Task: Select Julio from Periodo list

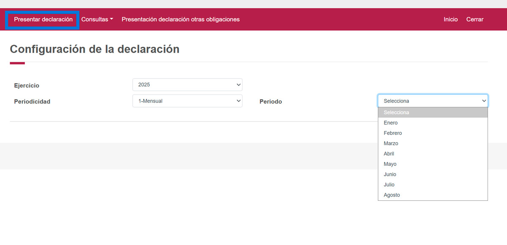Action: (433, 185)
